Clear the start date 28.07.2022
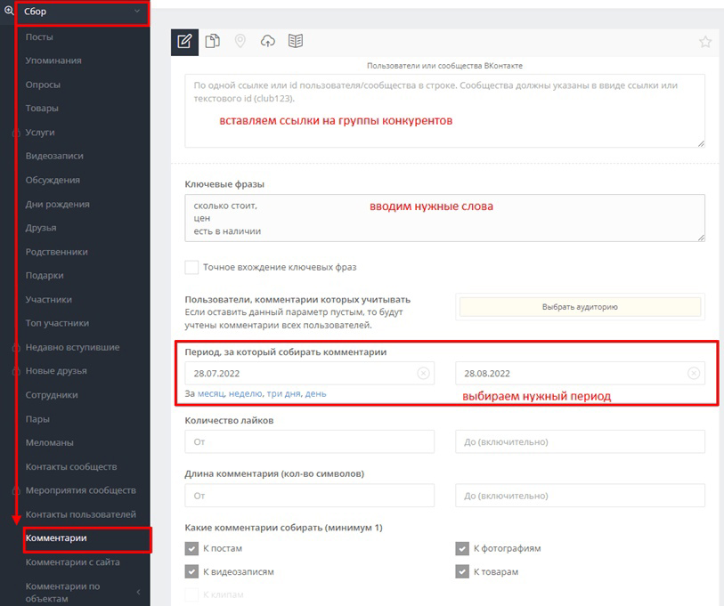This screenshot has height=606, width=724. pyautogui.click(x=423, y=373)
